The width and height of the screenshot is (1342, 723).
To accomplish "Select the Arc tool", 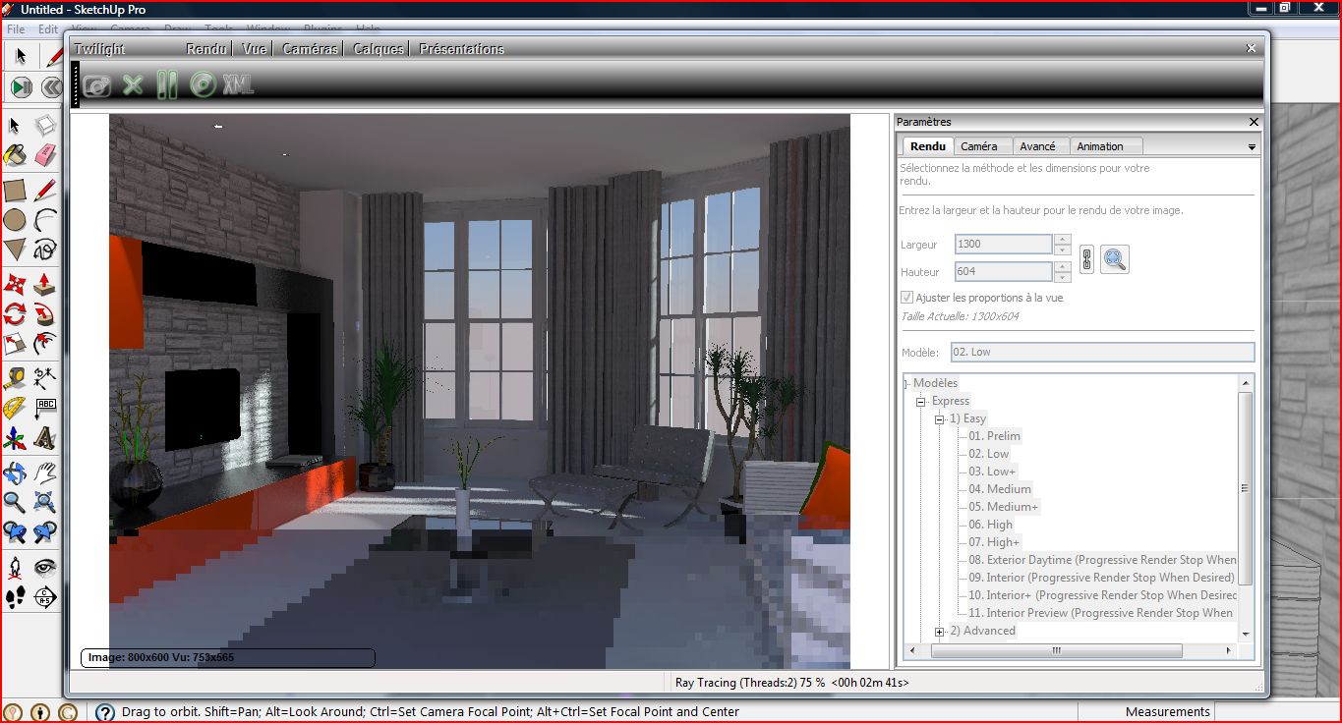I will coord(45,219).
